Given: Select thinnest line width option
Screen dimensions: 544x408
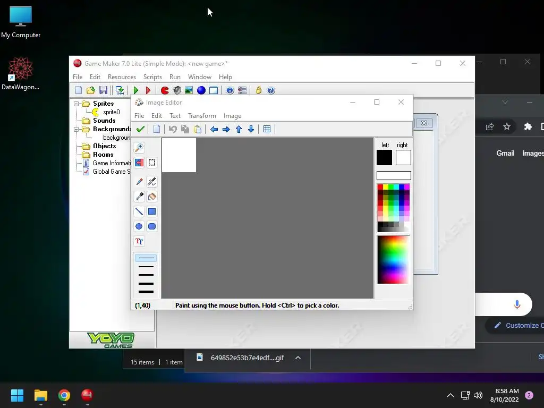Looking at the screenshot, I should [x=146, y=258].
